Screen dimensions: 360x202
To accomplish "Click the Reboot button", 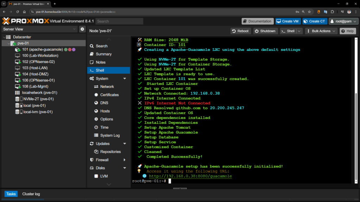I will 240,31.
